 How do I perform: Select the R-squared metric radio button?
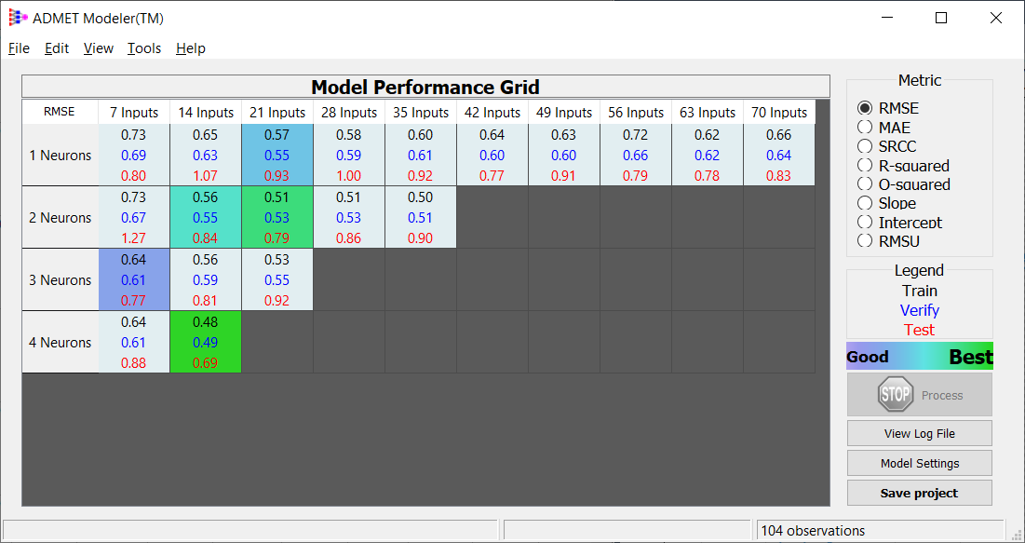(865, 166)
